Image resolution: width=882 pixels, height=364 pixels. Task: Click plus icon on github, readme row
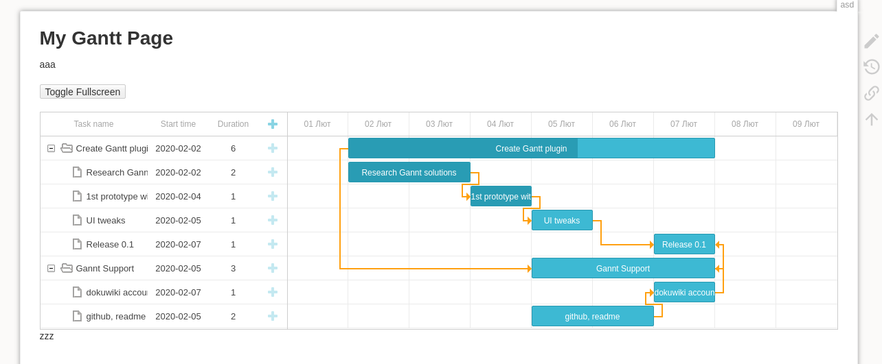point(273,316)
